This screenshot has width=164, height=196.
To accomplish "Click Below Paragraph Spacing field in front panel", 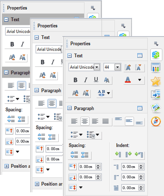I will 90,177.
